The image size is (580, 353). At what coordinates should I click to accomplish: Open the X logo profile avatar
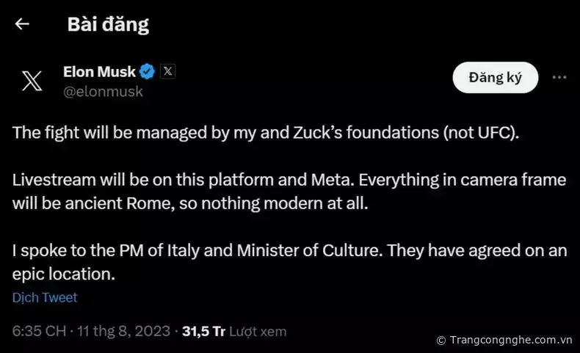[x=32, y=79]
